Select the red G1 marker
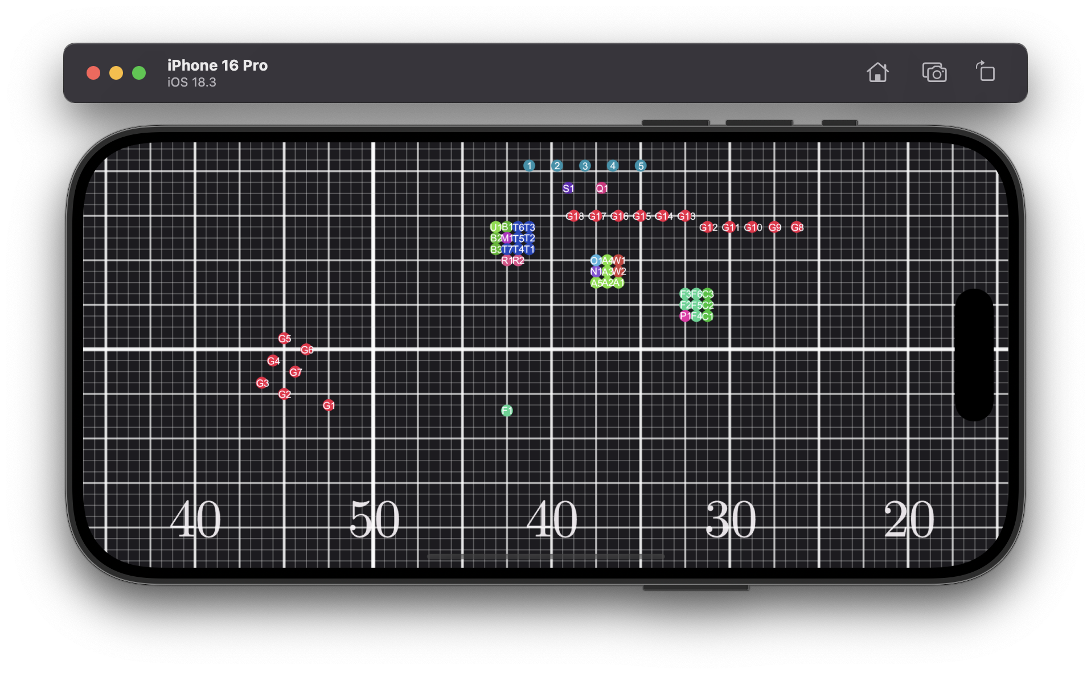Viewport: 1091px width, 681px height. click(x=329, y=405)
